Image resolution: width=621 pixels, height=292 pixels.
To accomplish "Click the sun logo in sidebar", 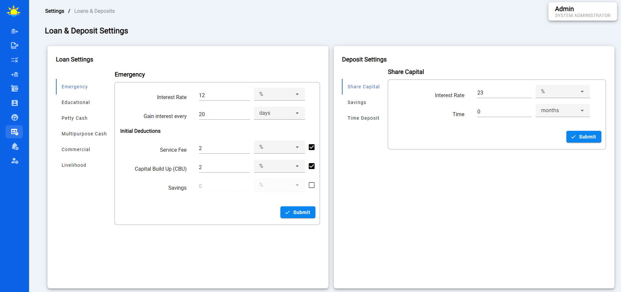I will (x=14, y=11).
